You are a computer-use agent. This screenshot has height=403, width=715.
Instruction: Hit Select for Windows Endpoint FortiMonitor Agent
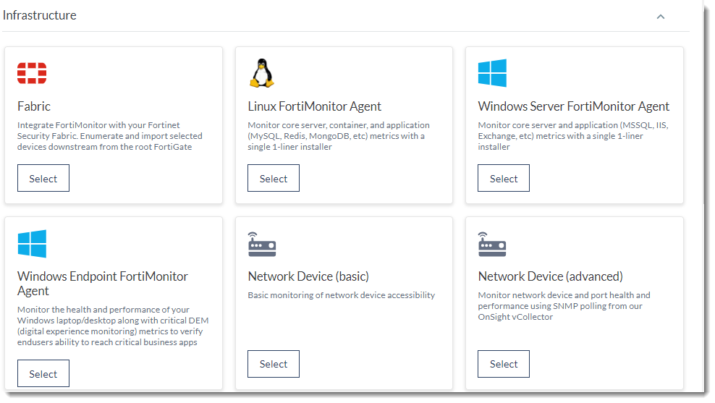click(x=43, y=374)
